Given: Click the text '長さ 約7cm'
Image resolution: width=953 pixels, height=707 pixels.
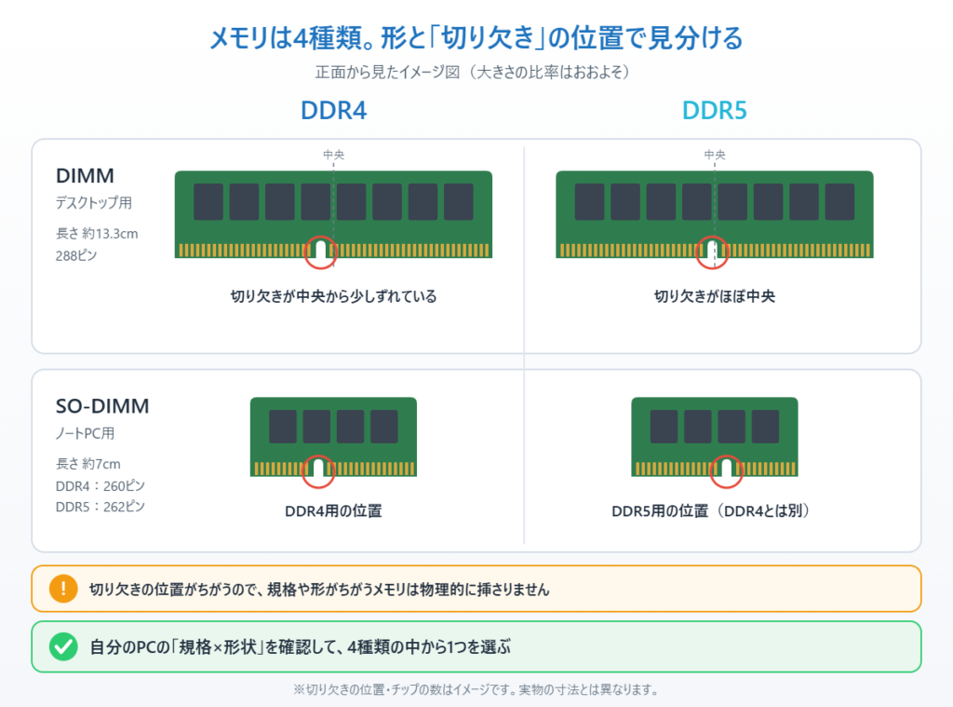Looking at the screenshot, I should coord(88,464).
